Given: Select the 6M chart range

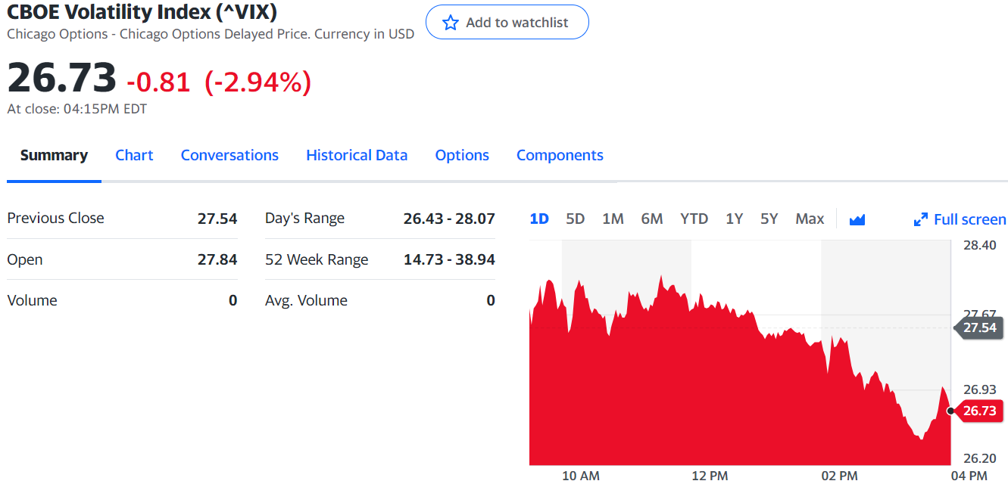Looking at the screenshot, I should [652, 219].
